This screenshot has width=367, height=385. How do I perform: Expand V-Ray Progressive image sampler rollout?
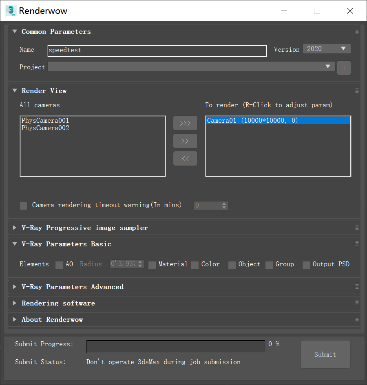pos(15,228)
